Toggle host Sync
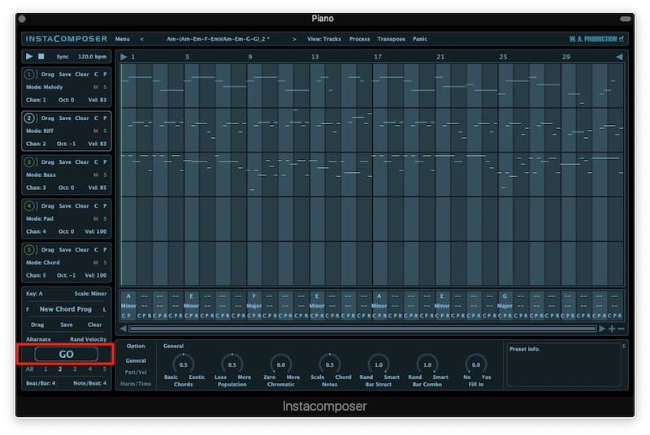 [63, 57]
